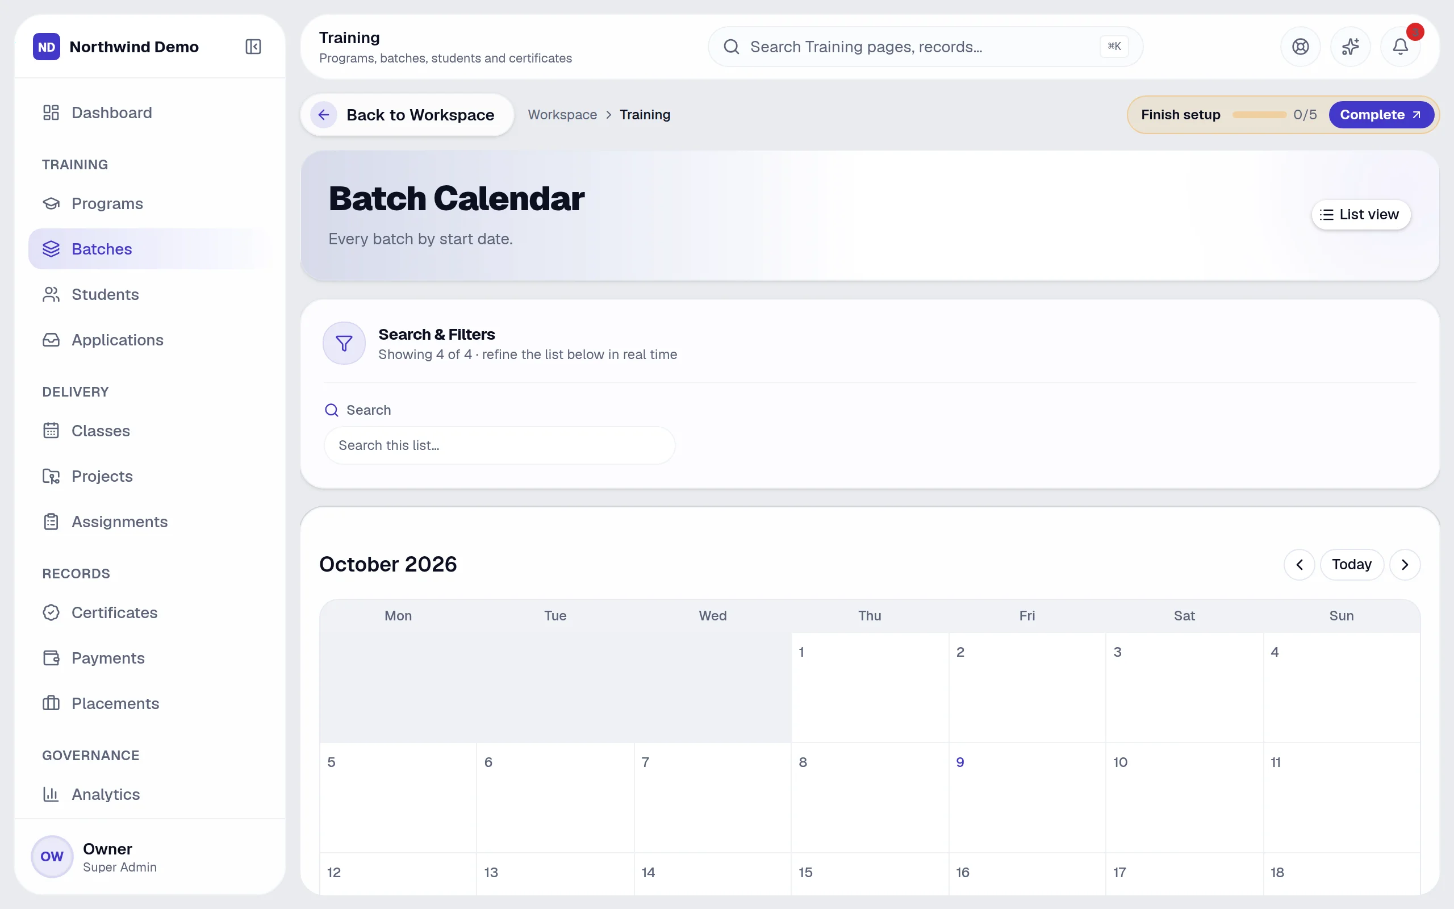Click Complete setup button
The width and height of the screenshot is (1454, 909).
[x=1381, y=114]
